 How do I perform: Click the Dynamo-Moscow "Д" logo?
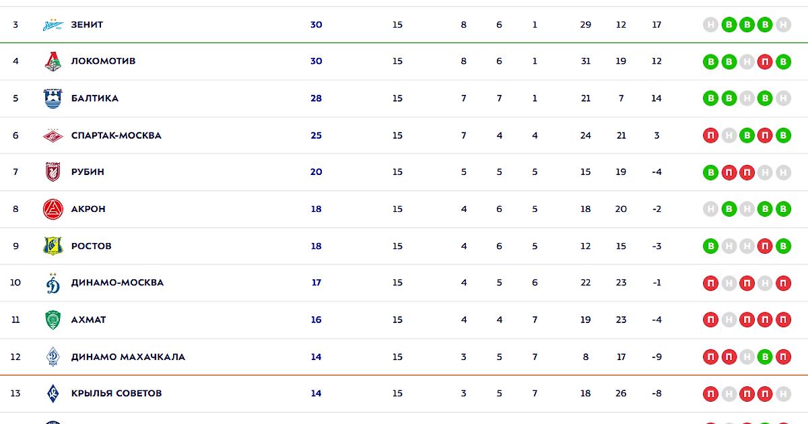pos(53,283)
